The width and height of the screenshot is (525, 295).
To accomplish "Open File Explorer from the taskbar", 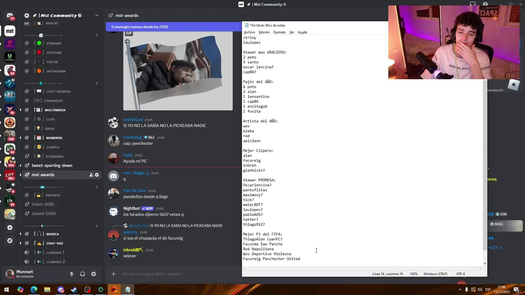I will click(47, 290).
